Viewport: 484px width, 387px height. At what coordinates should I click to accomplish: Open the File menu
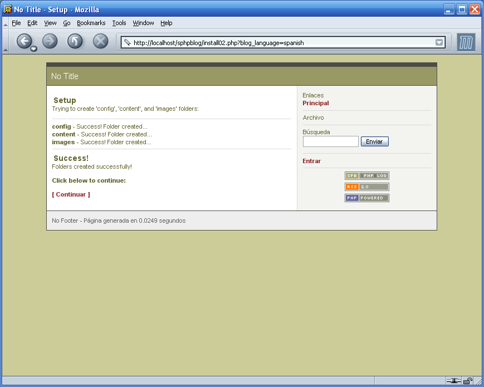(x=16, y=23)
